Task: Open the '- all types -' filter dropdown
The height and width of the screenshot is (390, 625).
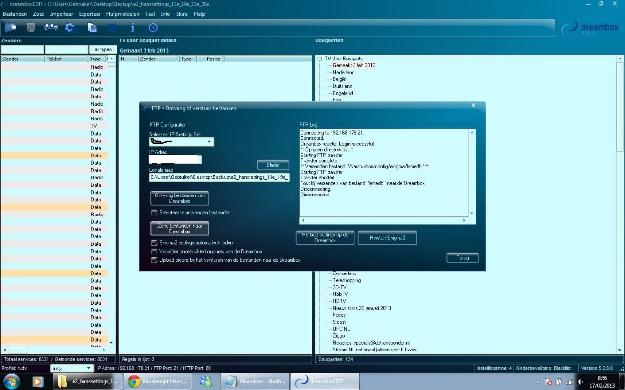Action: click(103, 50)
